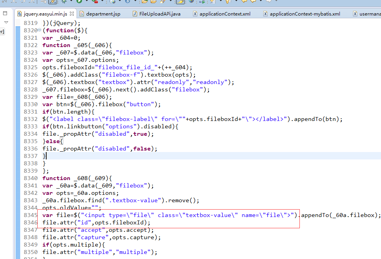The height and width of the screenshot is (259, 381).
Task: Click line number 8322 in the gutter
Action: (31, 45)
